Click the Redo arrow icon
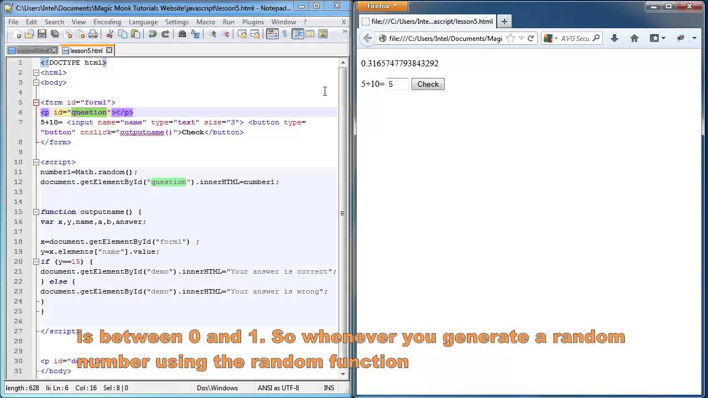Viewport: 708px width, 398px height. [165, 34]
